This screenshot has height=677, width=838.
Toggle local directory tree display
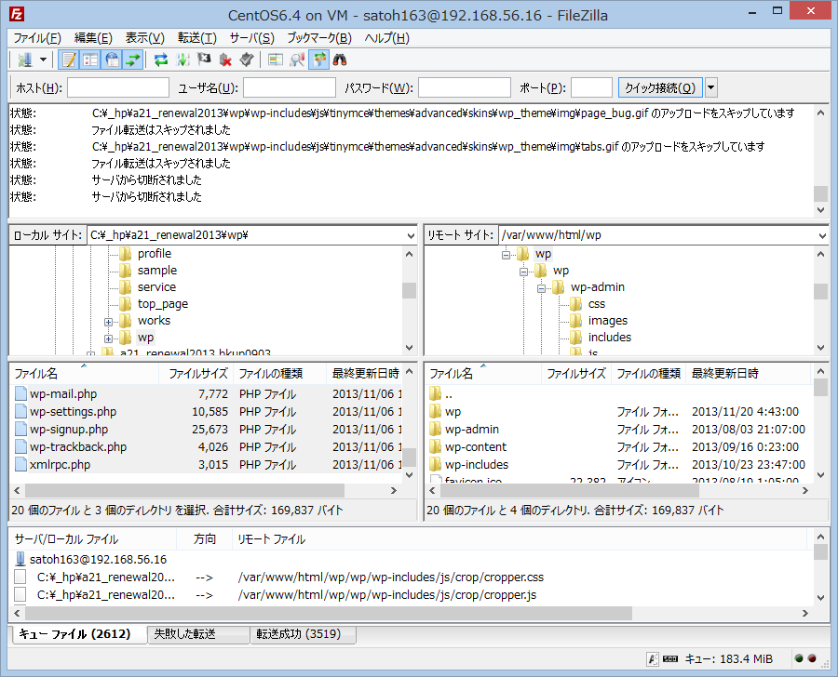pos(89,60)
